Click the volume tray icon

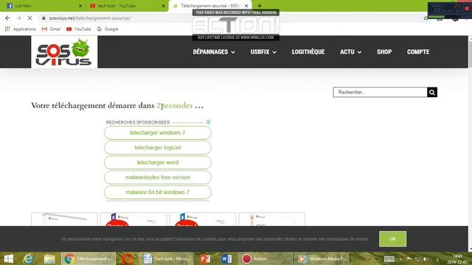pos(426,259)
